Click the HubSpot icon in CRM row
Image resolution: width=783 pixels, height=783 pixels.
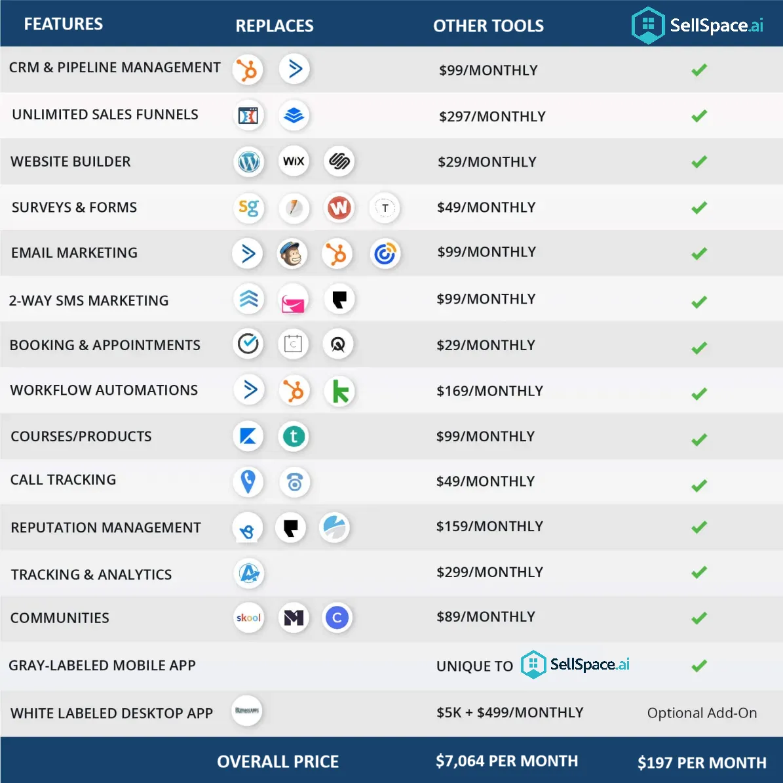point(248,70)
